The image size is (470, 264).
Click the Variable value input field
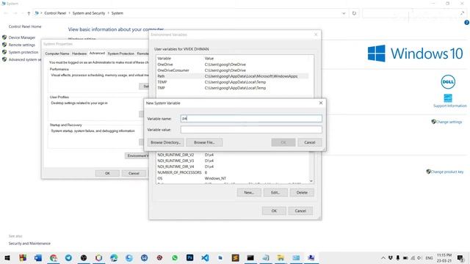251,130
